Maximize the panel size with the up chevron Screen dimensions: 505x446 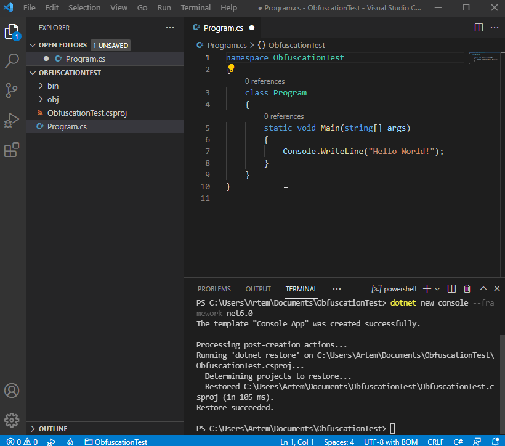483,289
